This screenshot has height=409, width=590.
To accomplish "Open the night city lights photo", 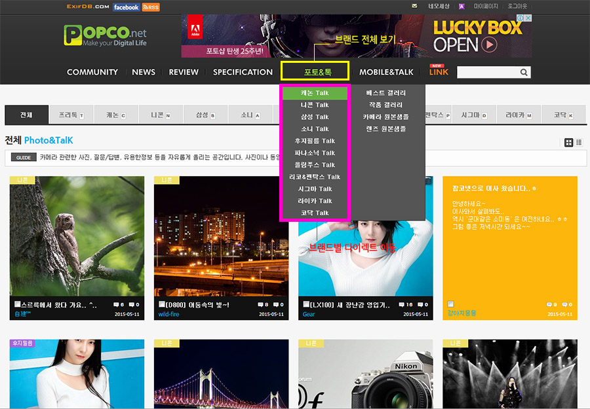I will point(222,236).
